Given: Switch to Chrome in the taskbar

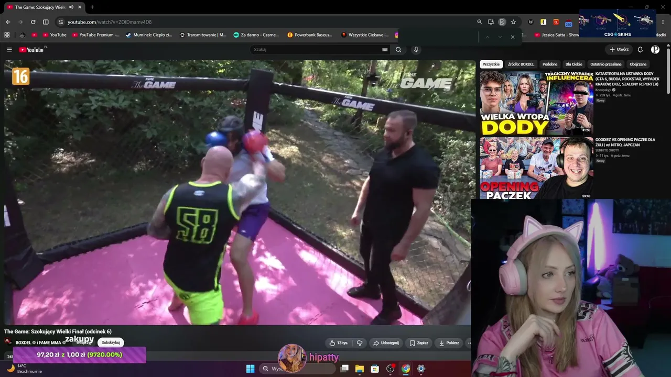Looking at the screenshot, I should [x=406, y=369].
